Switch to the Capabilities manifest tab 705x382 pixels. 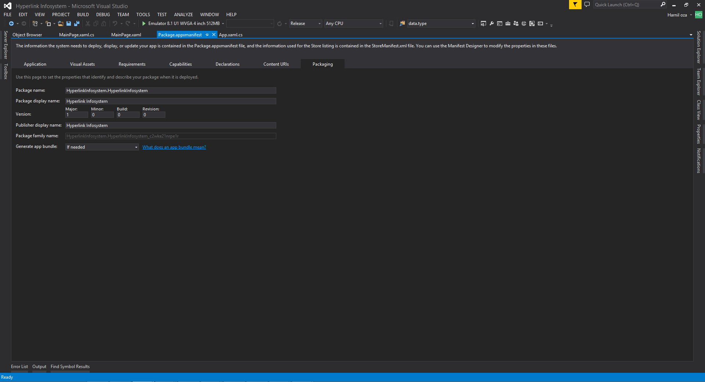tap(181, 64)
